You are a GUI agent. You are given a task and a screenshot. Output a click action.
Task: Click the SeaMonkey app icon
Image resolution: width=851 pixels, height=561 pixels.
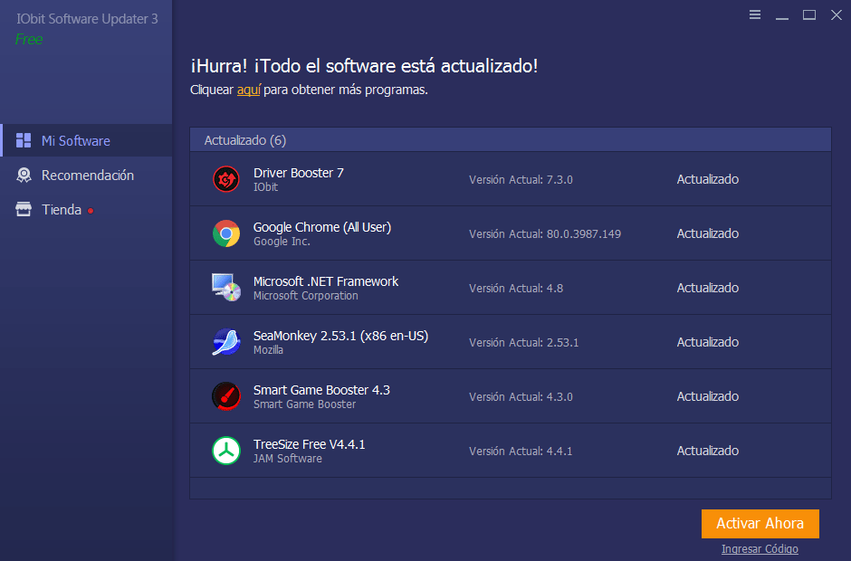click(x=225, y=342)
